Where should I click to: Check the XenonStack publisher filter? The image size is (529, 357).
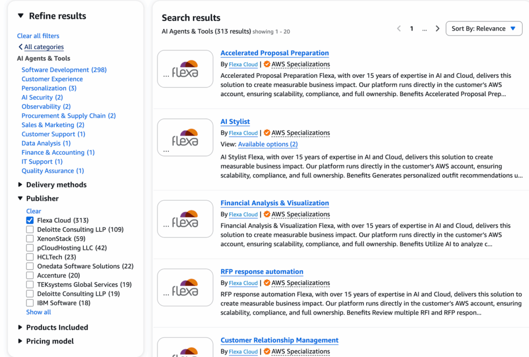[x=30, y=239]
